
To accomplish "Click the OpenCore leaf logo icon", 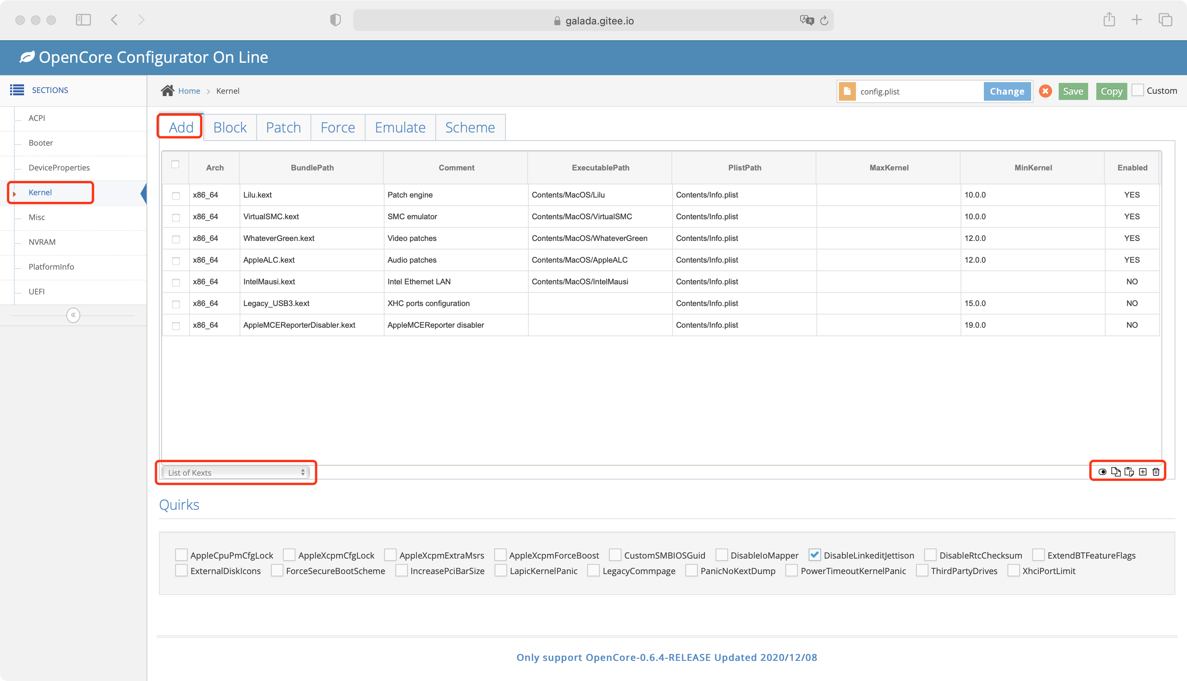I will (x=27, y=57).
